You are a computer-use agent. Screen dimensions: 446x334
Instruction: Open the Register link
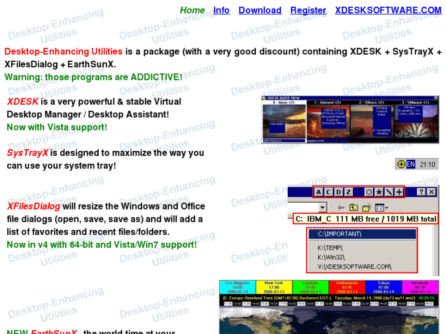click(308, 10)
